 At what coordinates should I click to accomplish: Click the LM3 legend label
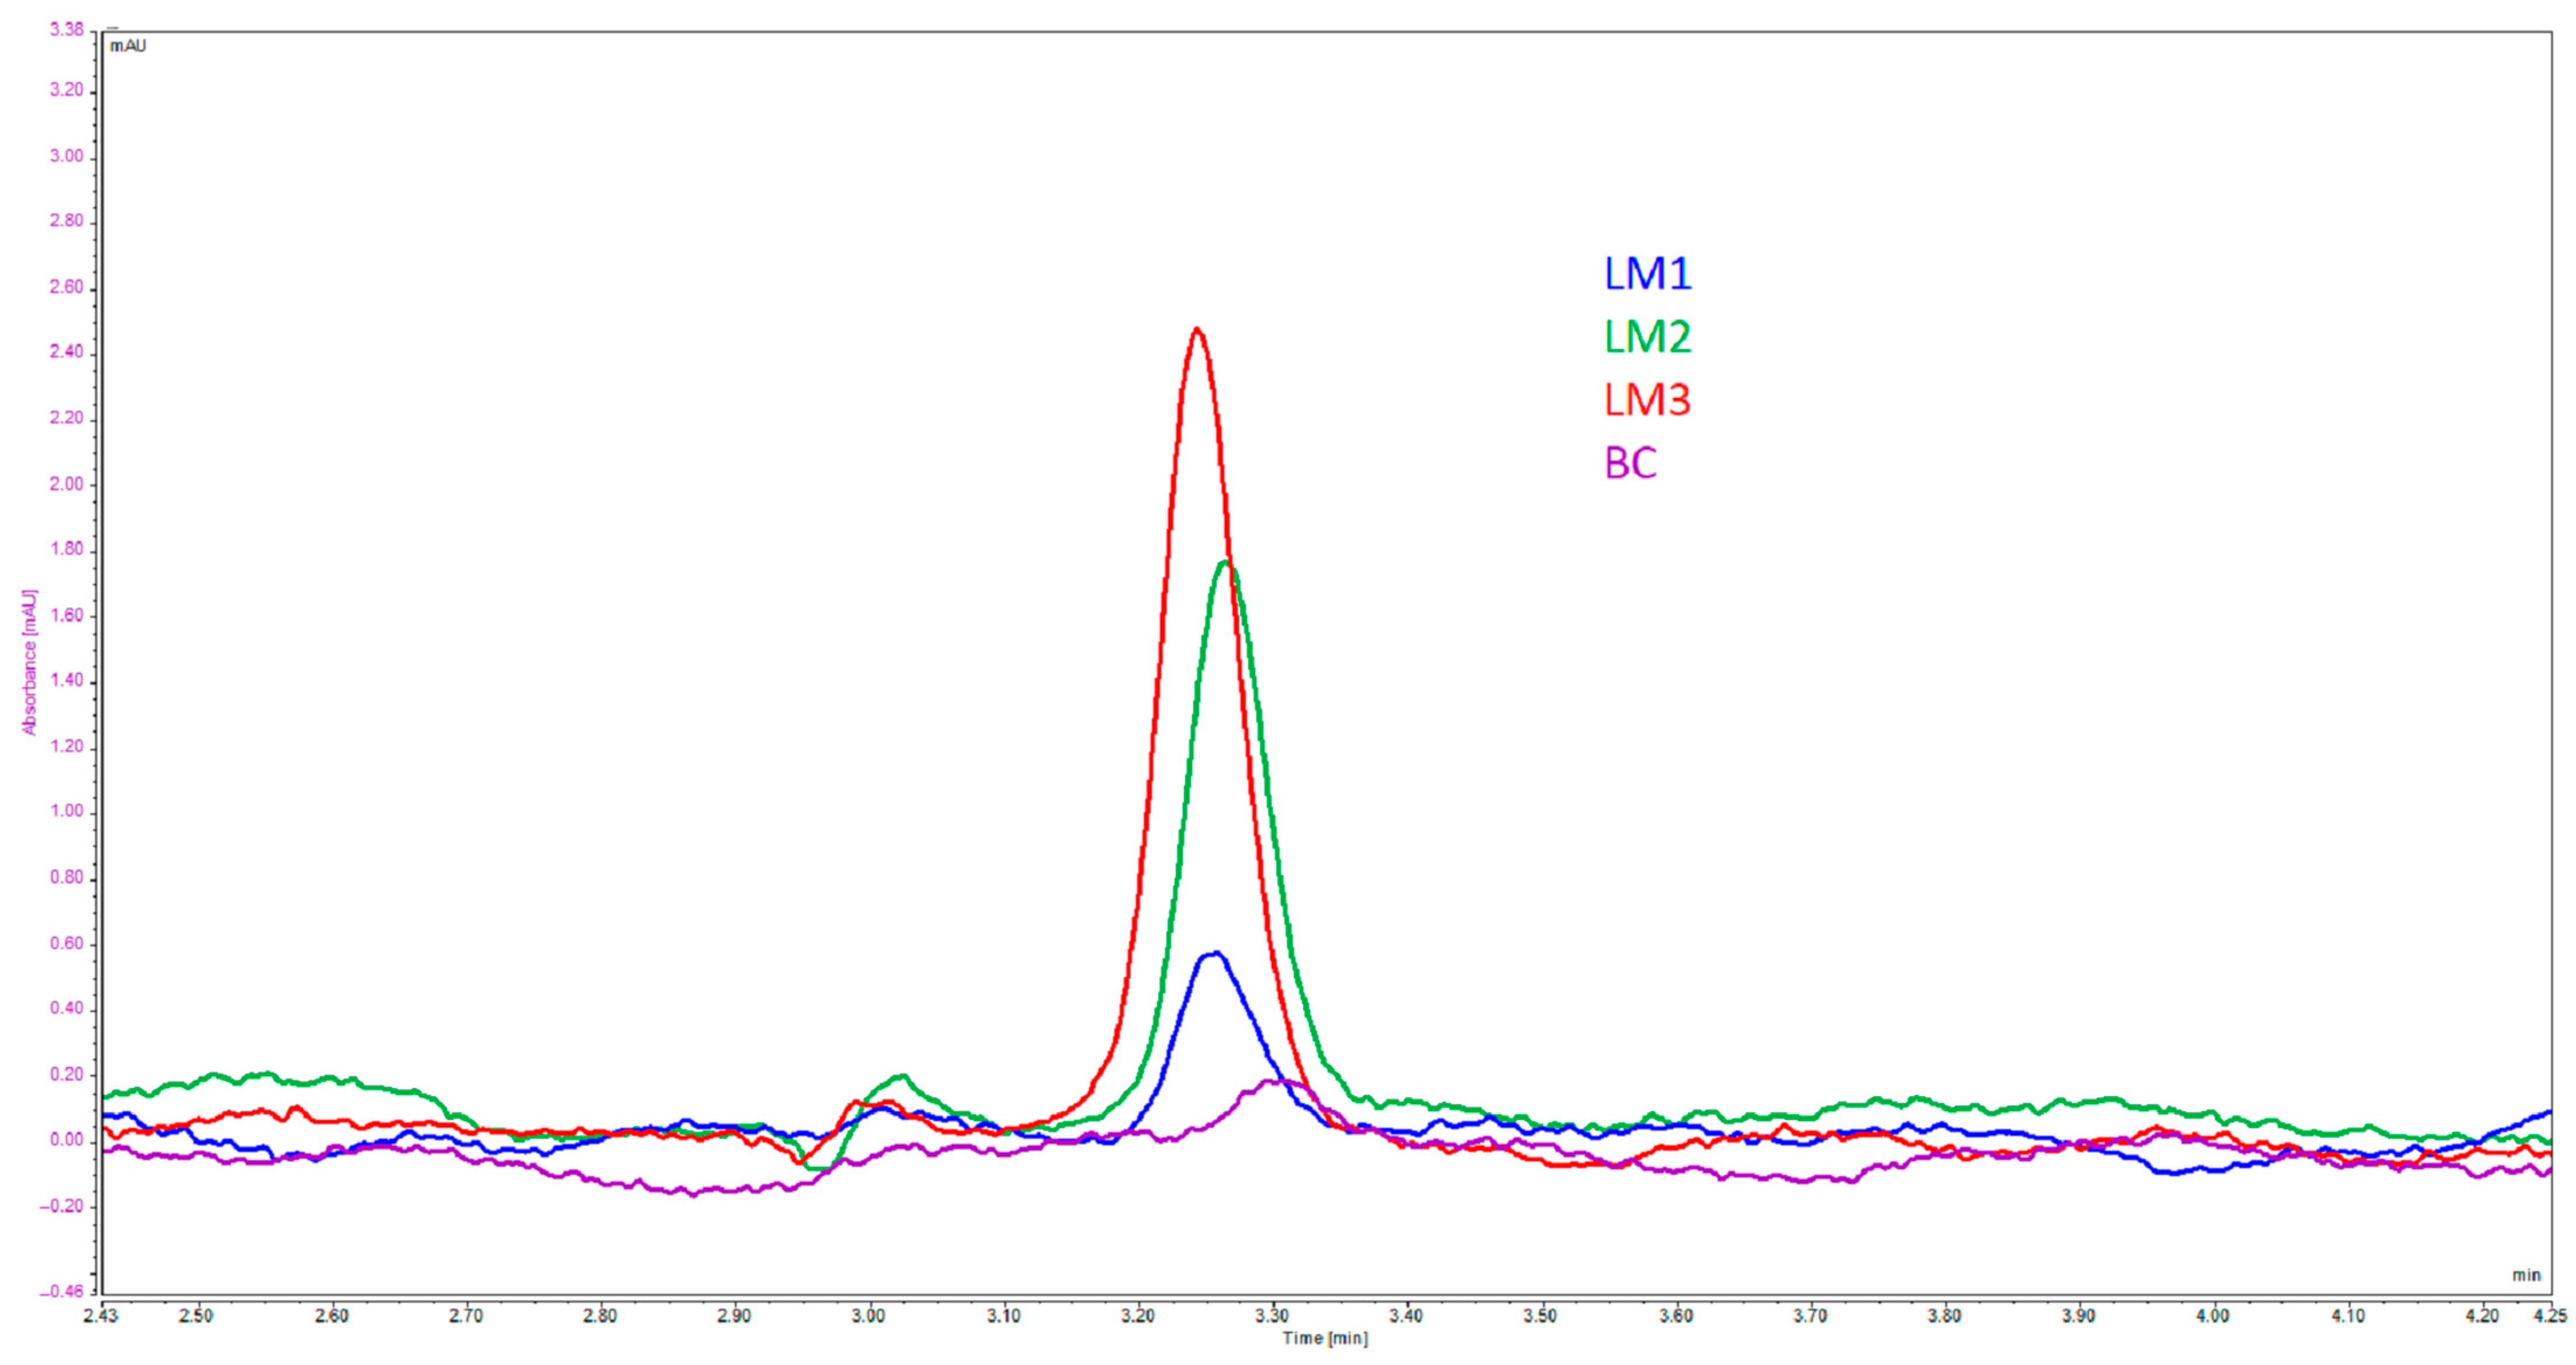(1647, 400)
